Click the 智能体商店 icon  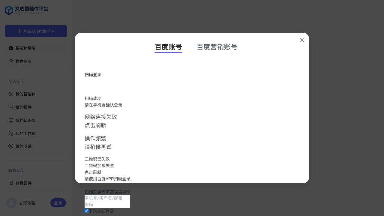[11, 48]
